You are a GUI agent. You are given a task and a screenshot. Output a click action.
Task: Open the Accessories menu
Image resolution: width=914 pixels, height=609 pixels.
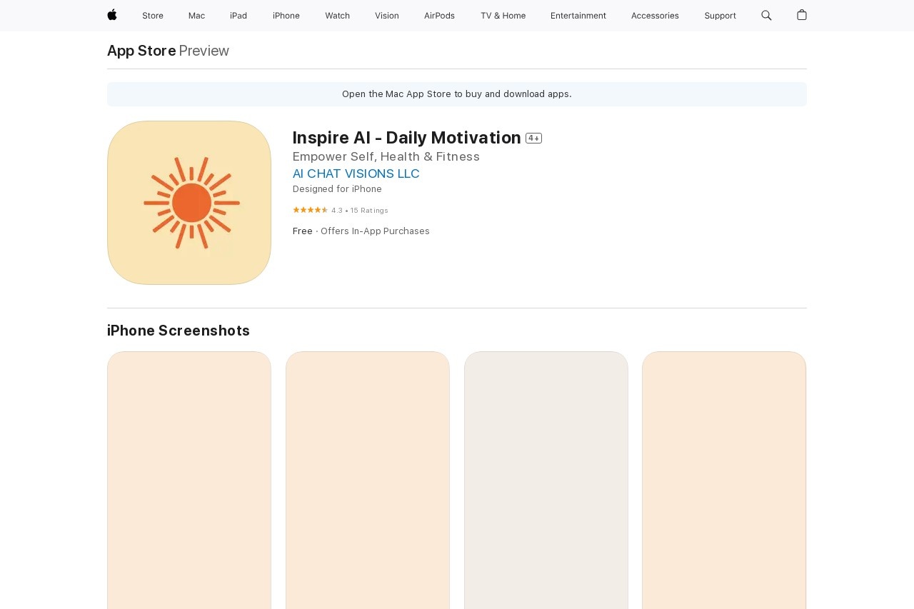coord(655,16)
